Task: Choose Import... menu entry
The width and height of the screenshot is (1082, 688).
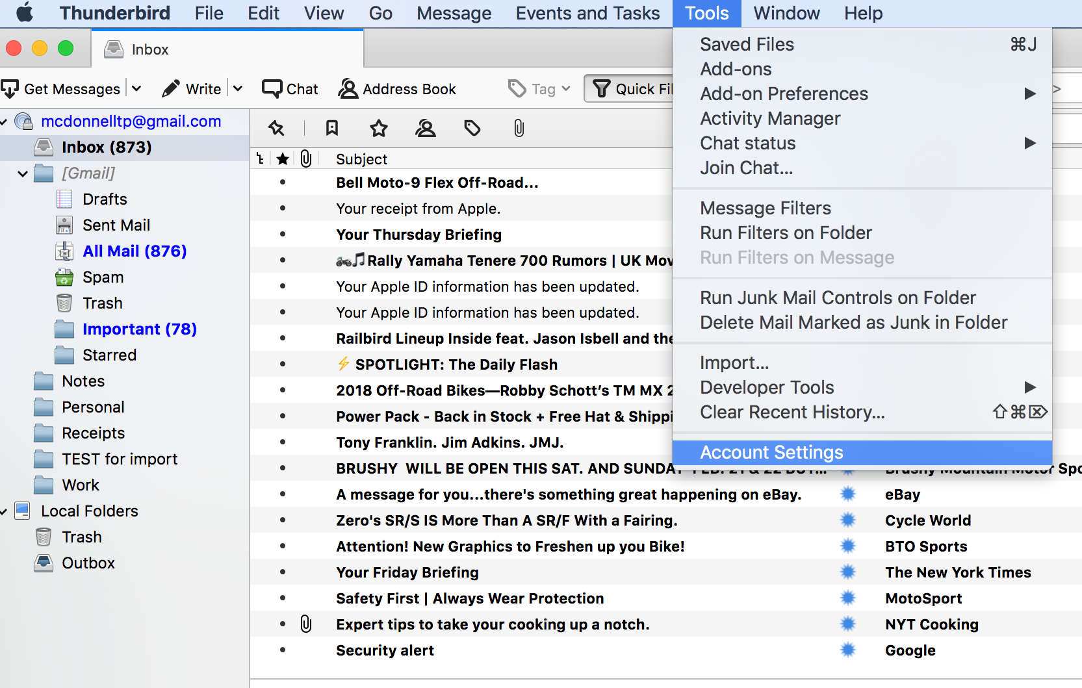Action: pyautogui.click(x=862, y=363)
